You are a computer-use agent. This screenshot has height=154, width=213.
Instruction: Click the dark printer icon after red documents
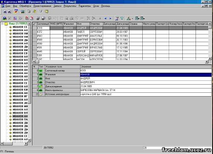[38, 18]
